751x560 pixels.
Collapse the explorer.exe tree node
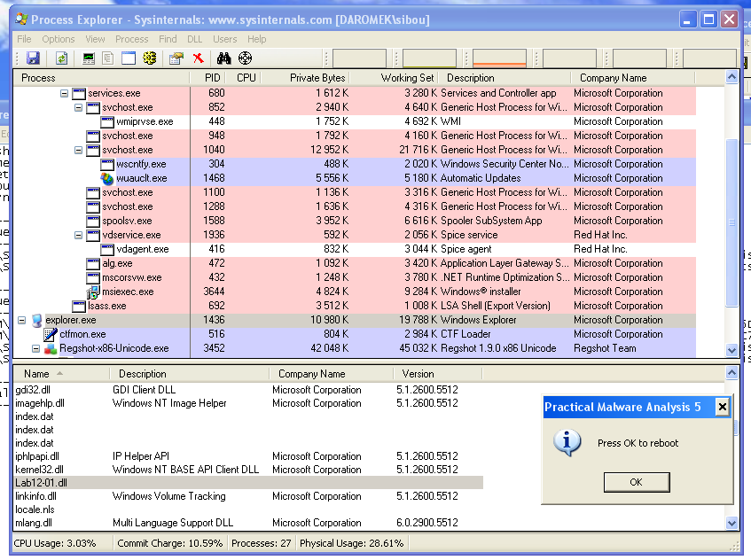[x=22, y=320]
